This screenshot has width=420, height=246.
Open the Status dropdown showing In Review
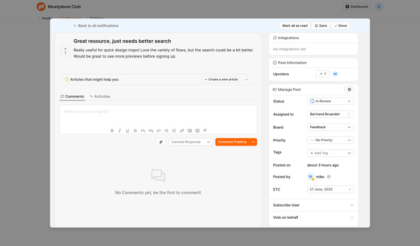pyautogui.click(x=330, y=101)
